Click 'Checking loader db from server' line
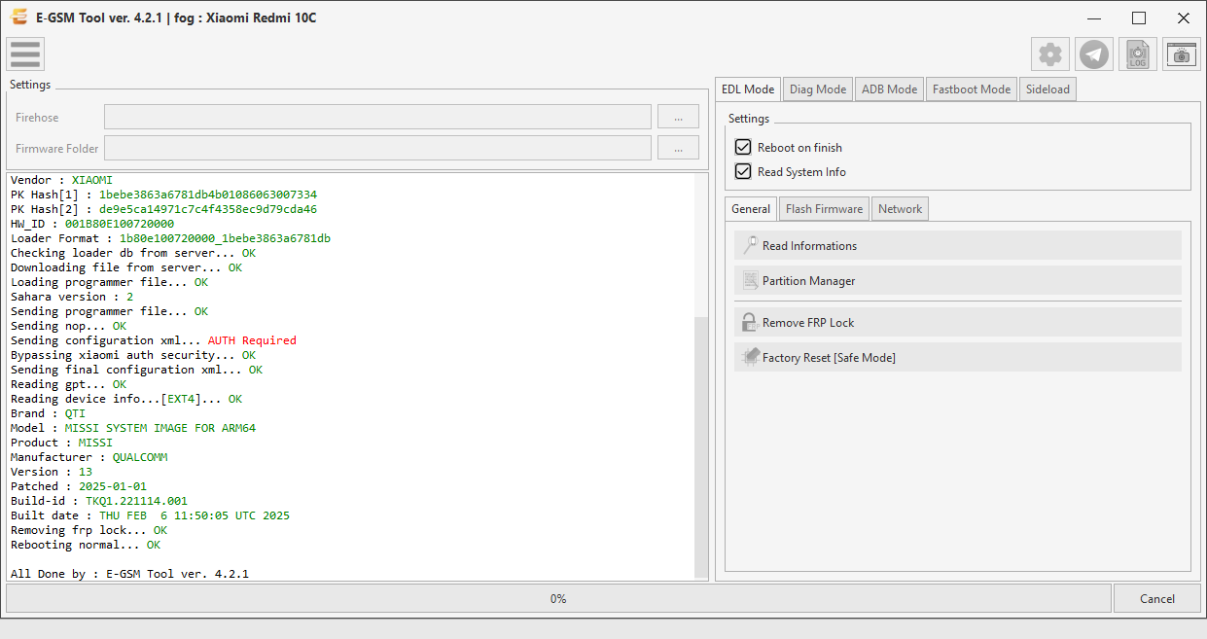The width and height of the screenshot is (1207, 639). click(133, 253)
